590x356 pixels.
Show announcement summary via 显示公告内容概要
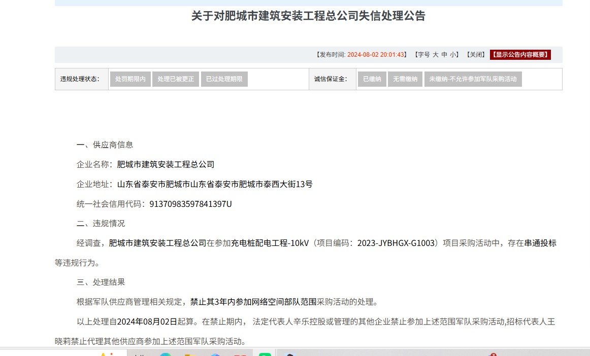(x=520, y=55)
